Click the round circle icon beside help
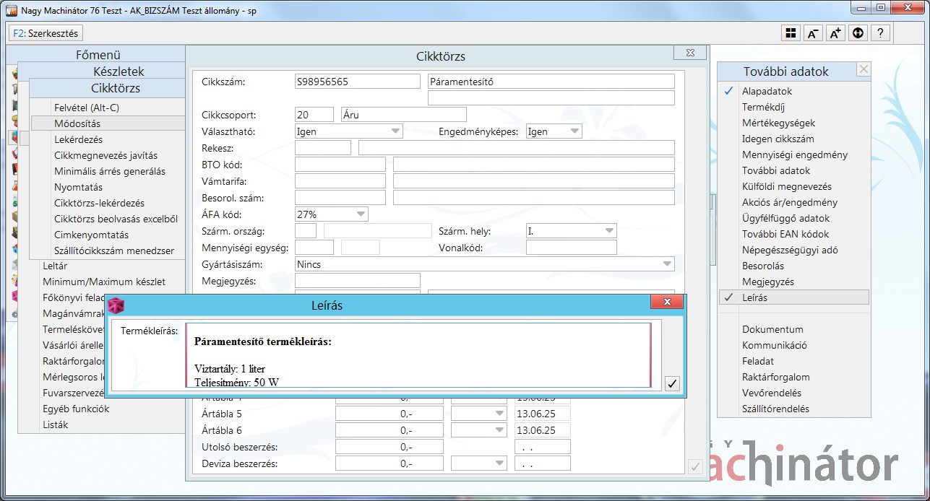This screenshot has height=501, width=930. [858, 33]
